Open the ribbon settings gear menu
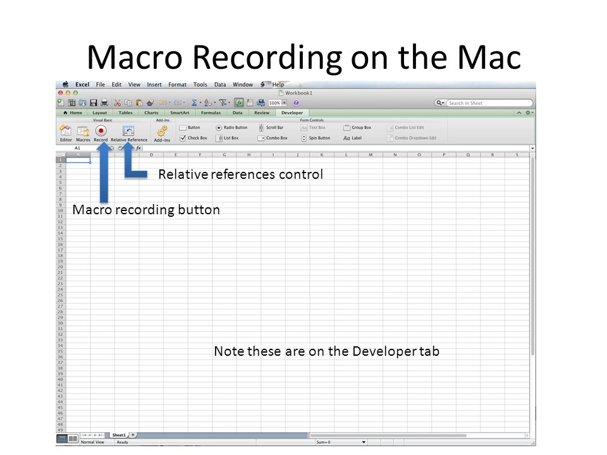 (529, 112)
